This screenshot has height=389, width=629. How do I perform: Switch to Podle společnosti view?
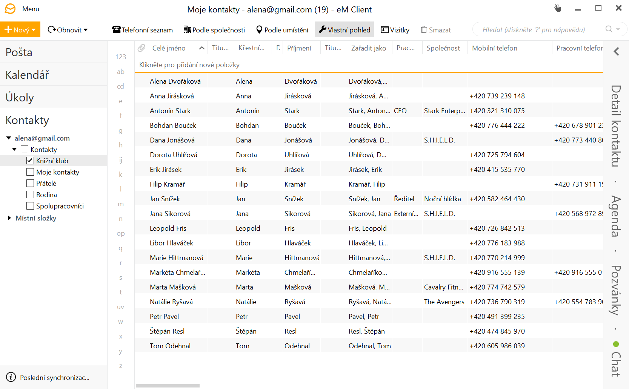coord(214,30)
